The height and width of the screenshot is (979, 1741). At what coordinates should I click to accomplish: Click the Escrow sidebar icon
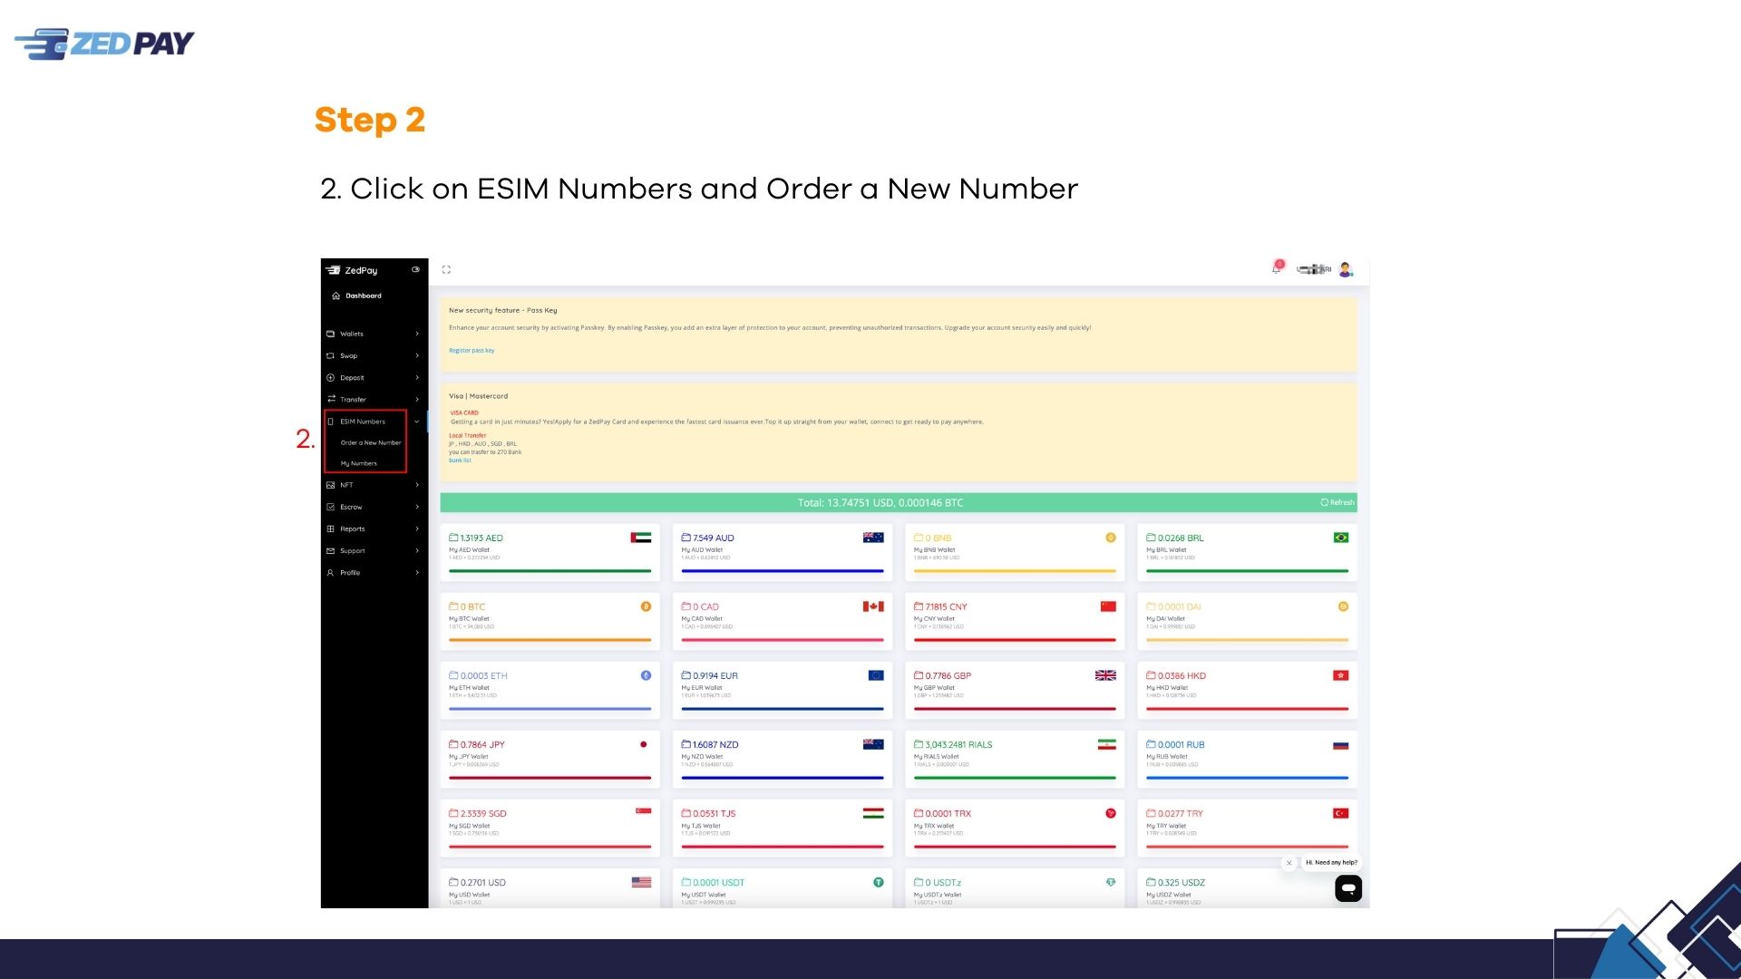331,507
